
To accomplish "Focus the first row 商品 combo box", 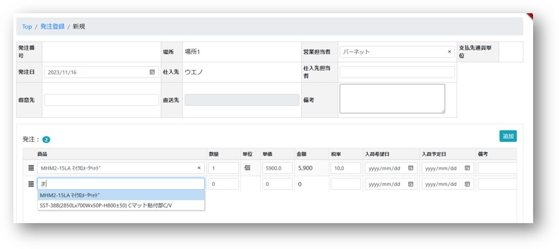I will pos(121,168).
